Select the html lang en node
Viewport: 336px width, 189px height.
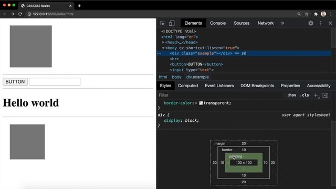click(180, 37)
